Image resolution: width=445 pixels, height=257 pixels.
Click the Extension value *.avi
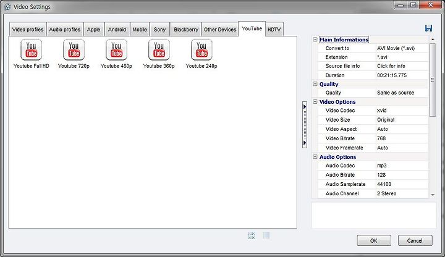pyautogui.click(x=402, y=57)
